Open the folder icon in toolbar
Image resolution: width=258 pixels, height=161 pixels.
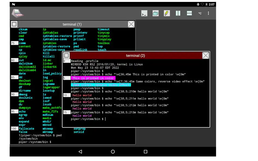coord(156,13)
